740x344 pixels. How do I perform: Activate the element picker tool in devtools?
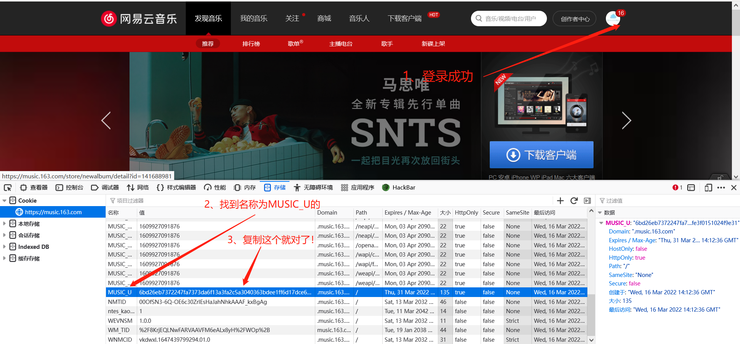click(8, 188)
